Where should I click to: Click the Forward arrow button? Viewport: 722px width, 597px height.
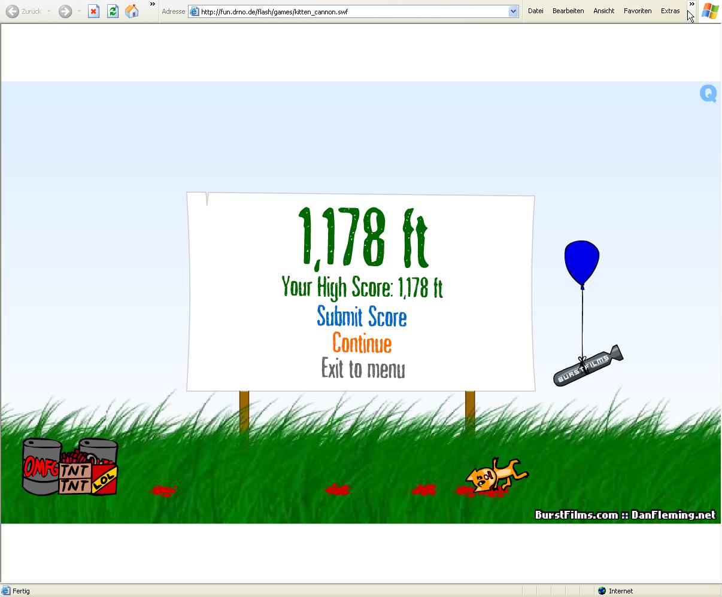[65, 11]
